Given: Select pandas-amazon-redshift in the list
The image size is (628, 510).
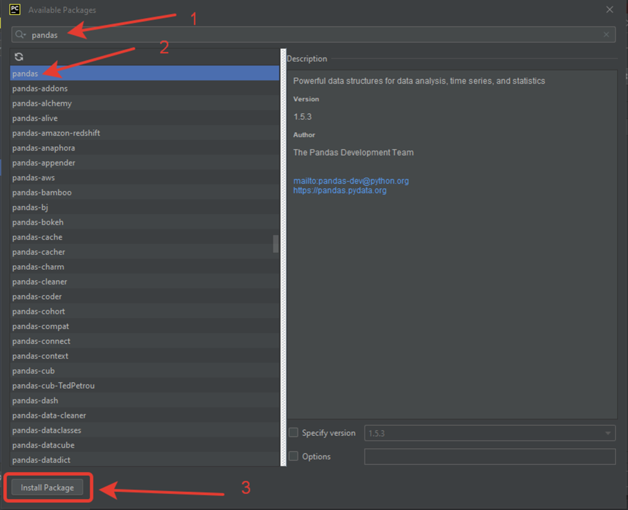Looking at the screenshot, I should tap(144, 133).
